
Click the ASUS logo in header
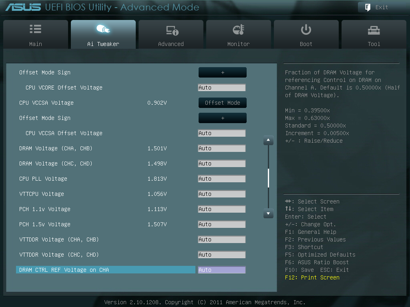(23, 7)
